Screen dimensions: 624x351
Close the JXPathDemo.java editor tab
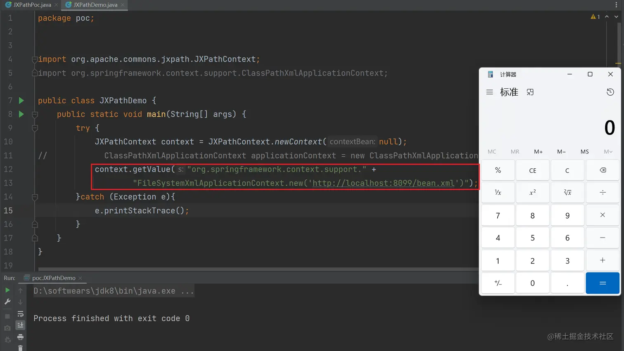[122, 5]
